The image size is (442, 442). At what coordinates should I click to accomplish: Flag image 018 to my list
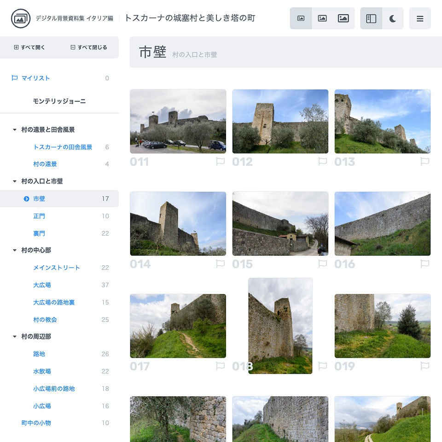point(322,366)
